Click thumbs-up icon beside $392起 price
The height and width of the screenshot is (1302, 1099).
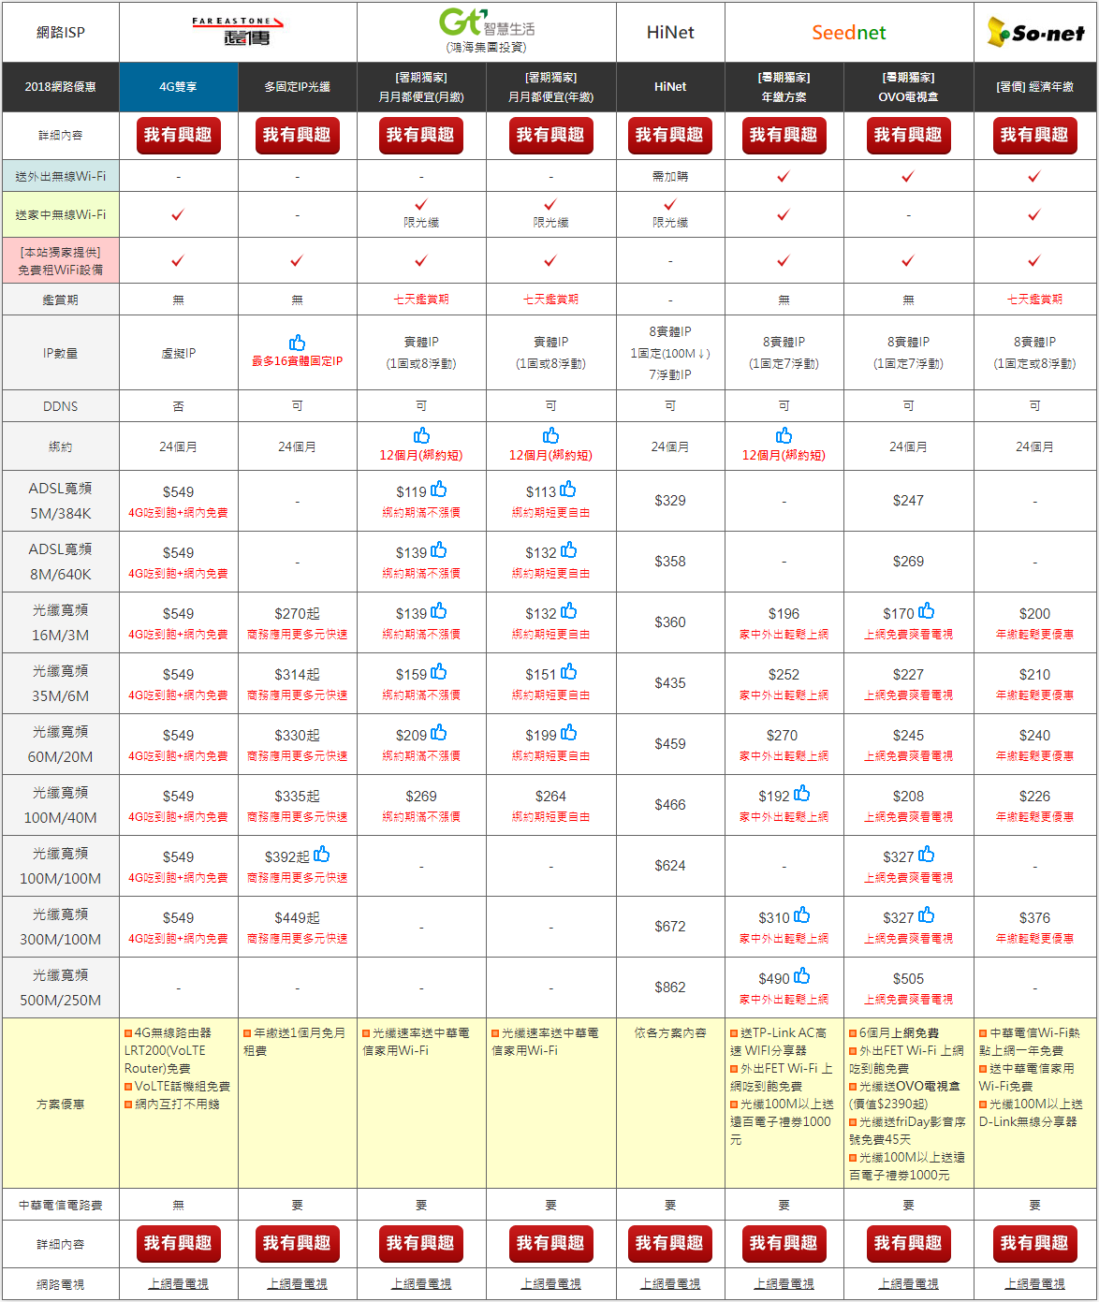[x=322, y=855]
